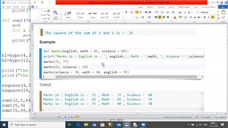Adjust the zoom slider handle in status bar
The image size is (228, 128).
[44, 117]
